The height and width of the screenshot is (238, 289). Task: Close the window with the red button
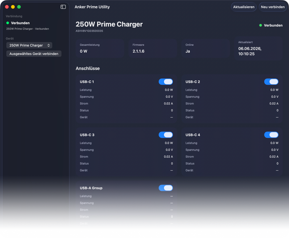(x=7, y=7)
